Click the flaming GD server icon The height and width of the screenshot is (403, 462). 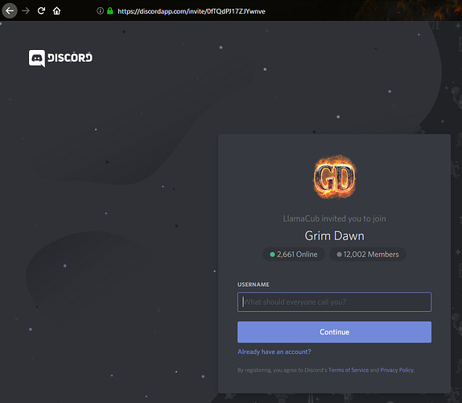tap(334, 177)
